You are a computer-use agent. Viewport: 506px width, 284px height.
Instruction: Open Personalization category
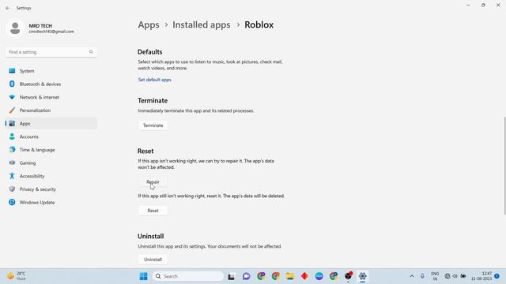pos(51,110)
